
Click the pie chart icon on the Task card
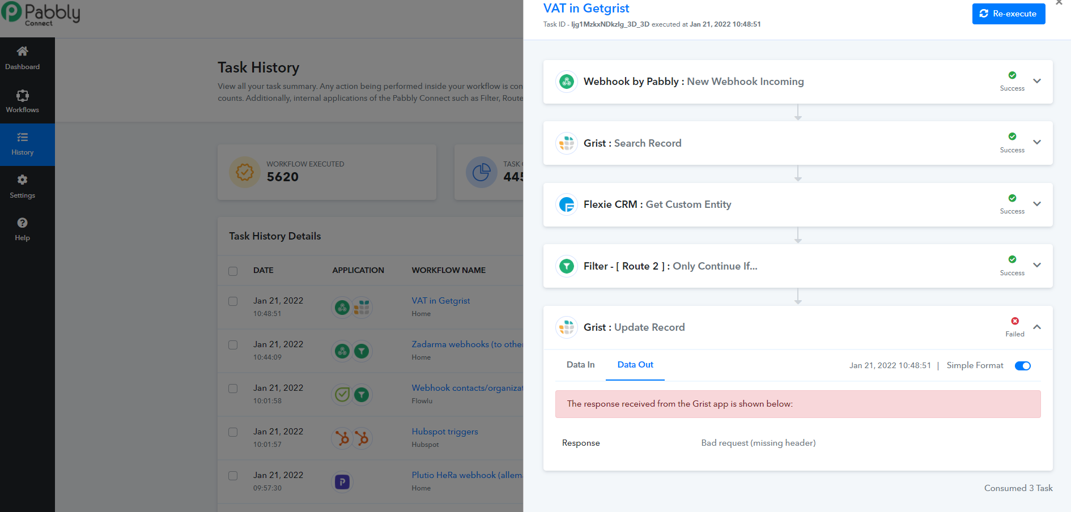click(481, 172)
